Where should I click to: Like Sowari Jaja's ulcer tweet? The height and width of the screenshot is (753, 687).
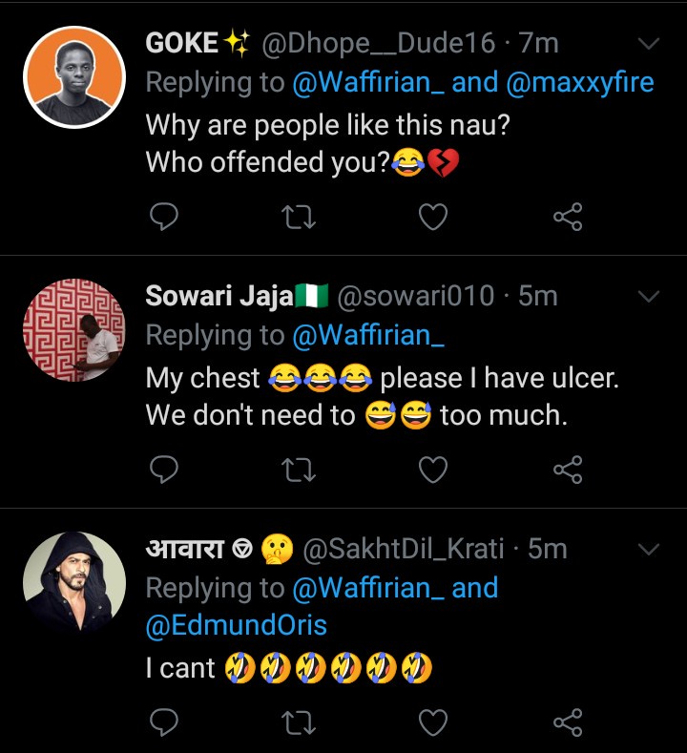[x=434, y=470]
